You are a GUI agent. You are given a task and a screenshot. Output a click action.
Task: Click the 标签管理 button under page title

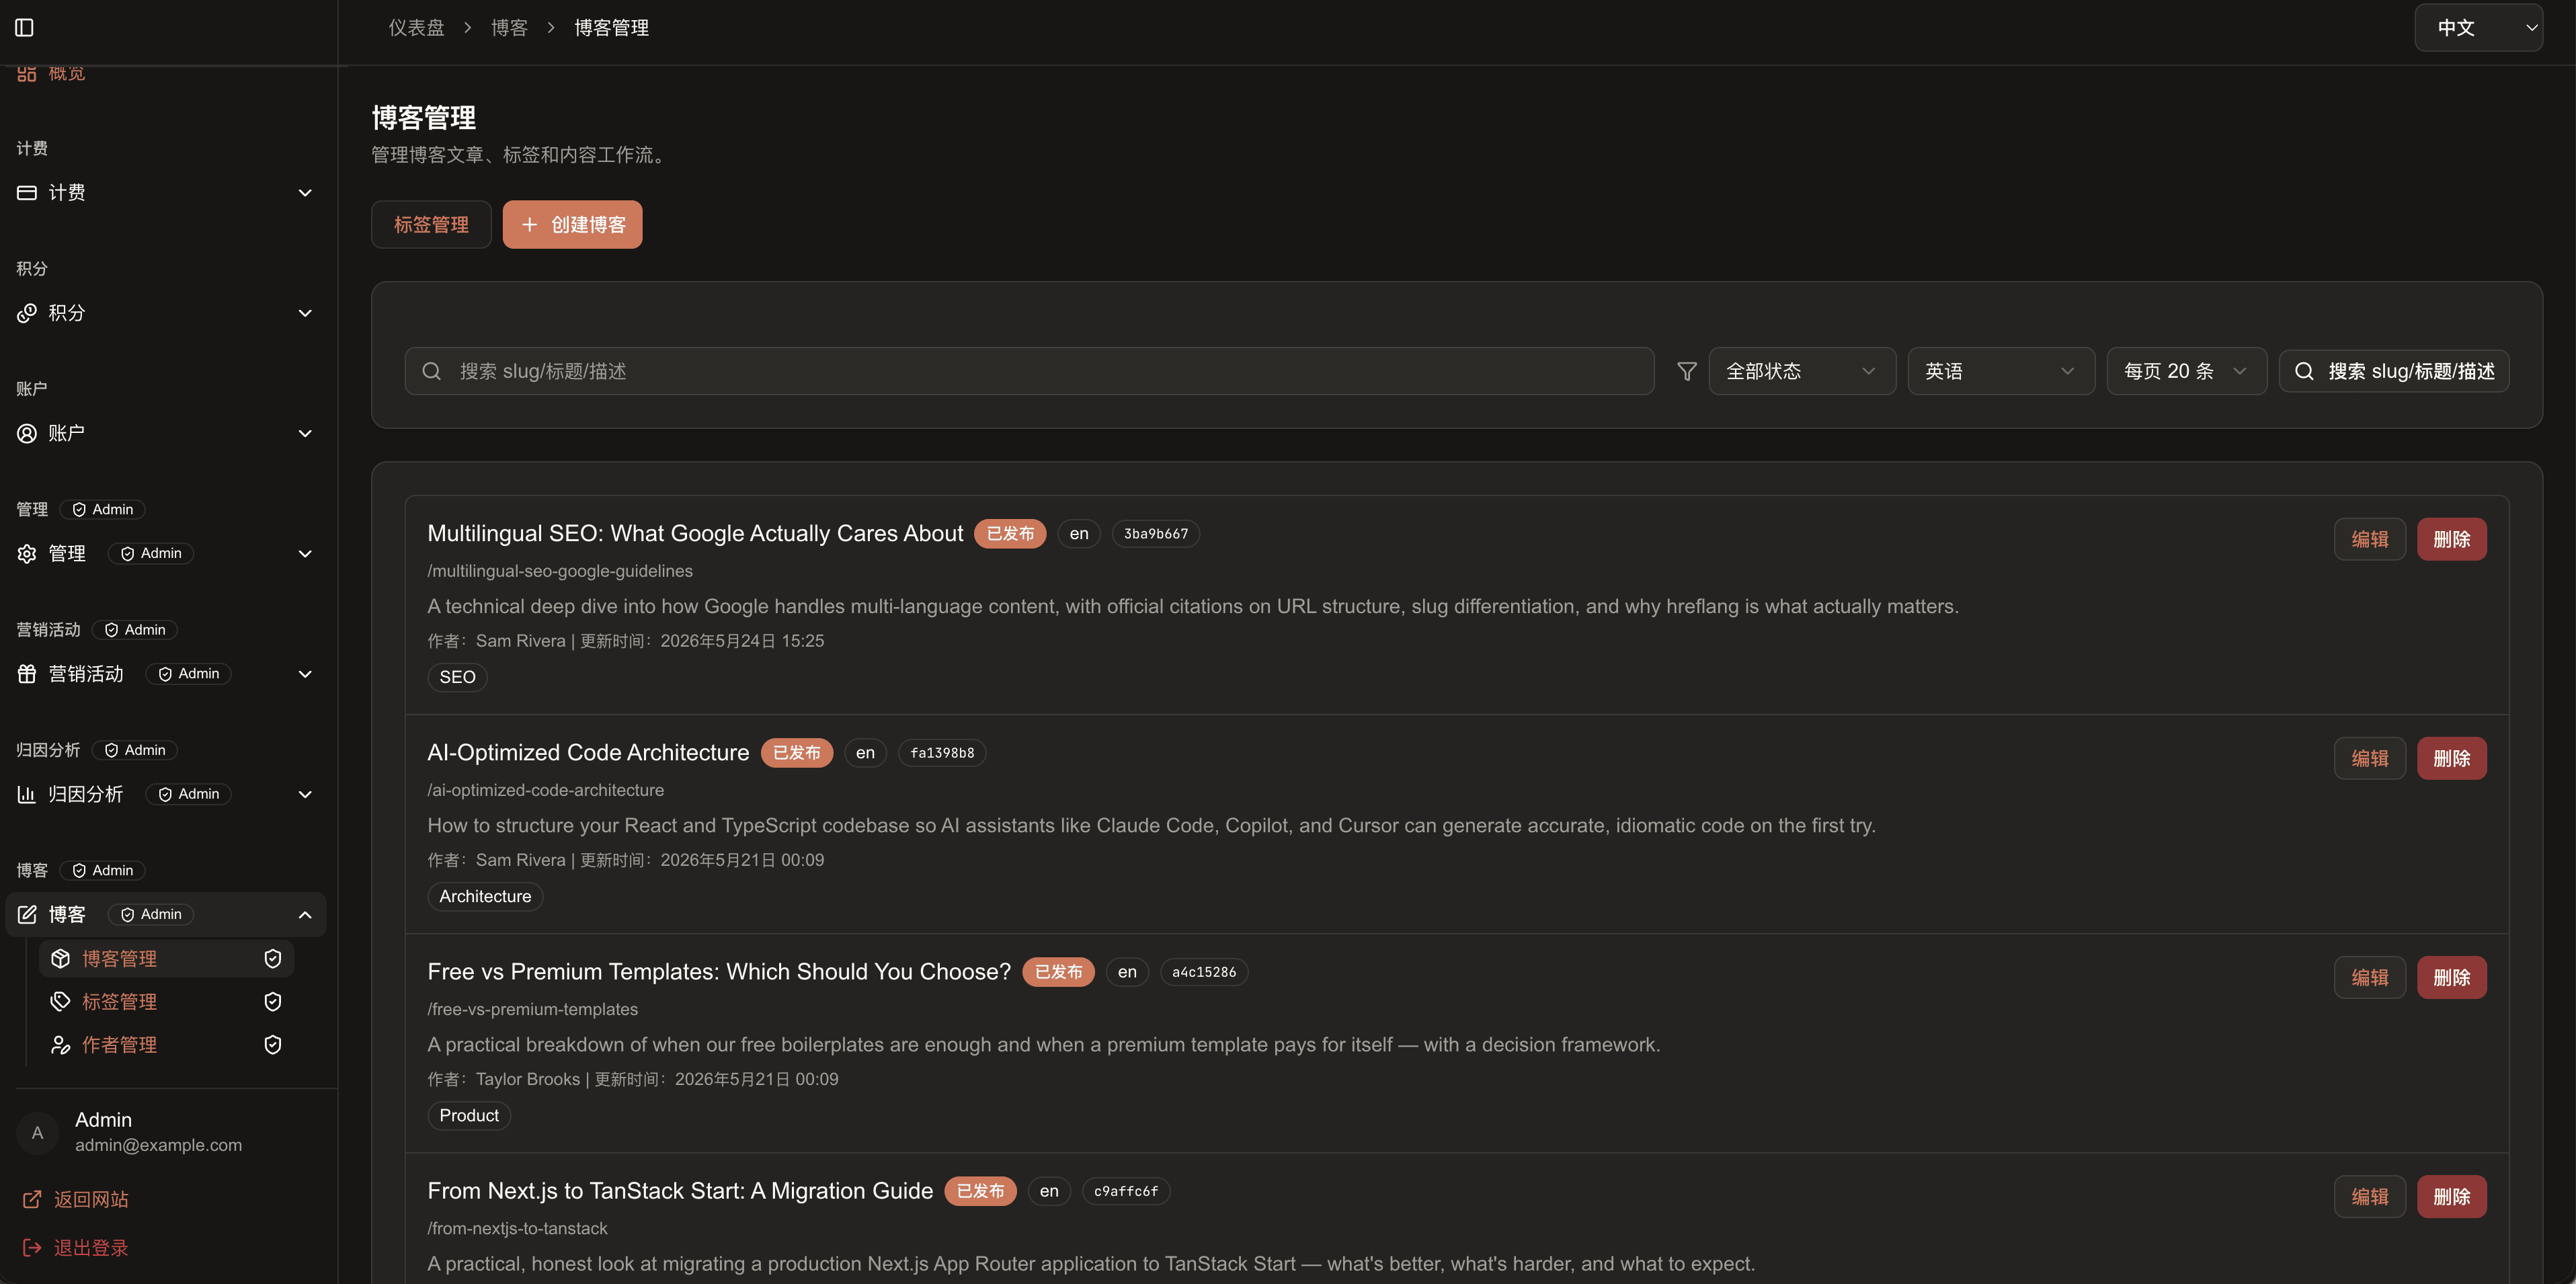pos(431,225)
